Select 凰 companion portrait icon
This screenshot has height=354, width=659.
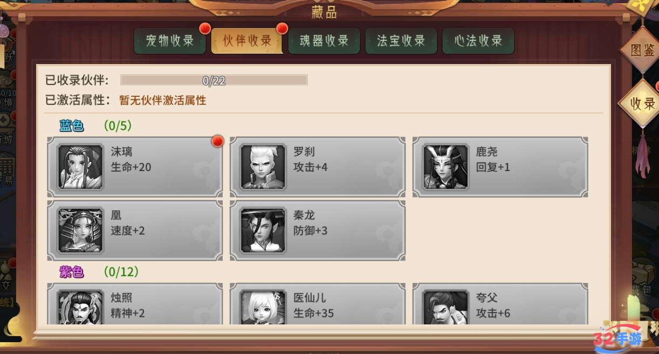[80, 230]
